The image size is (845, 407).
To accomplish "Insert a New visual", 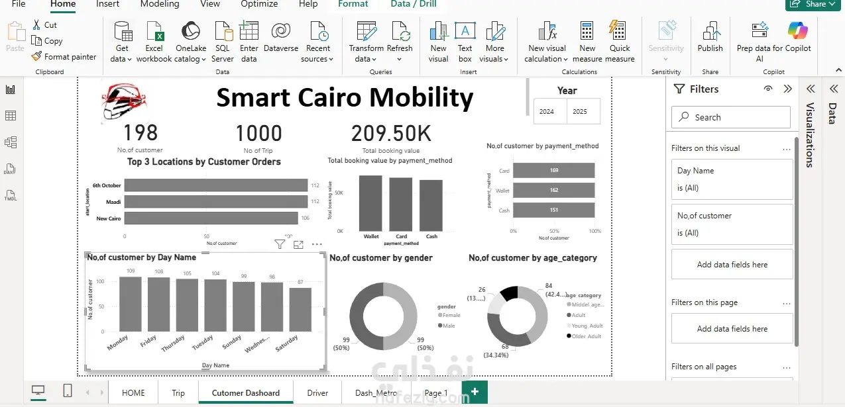I will click(439, 42).
